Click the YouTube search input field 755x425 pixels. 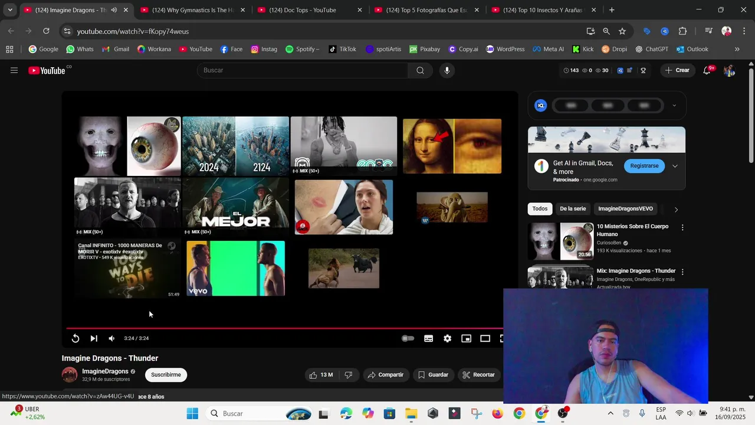click(302, 70)
